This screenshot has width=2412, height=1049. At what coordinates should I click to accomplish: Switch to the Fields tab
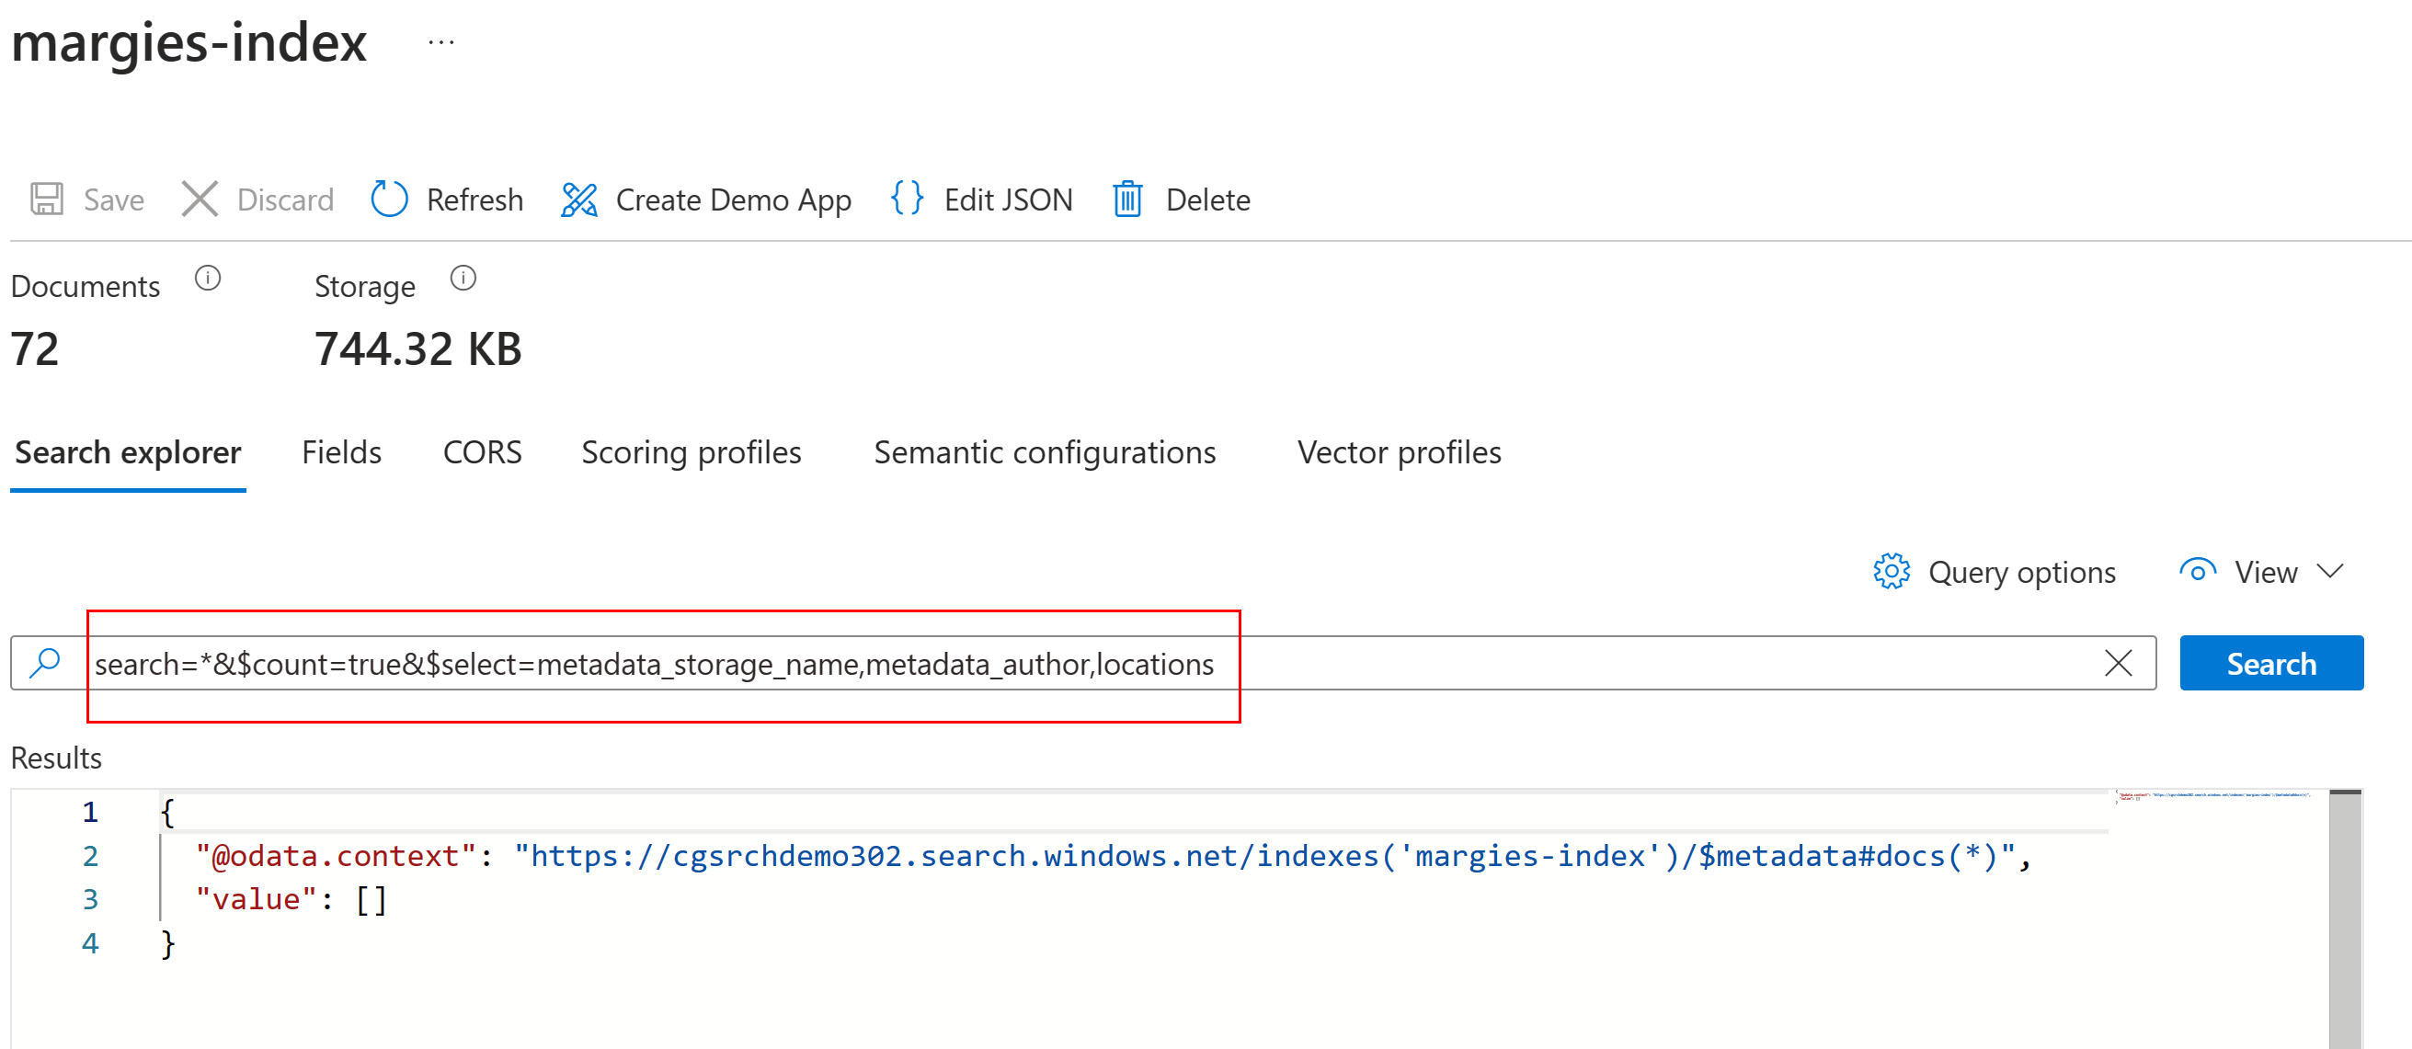coord(341,452)
